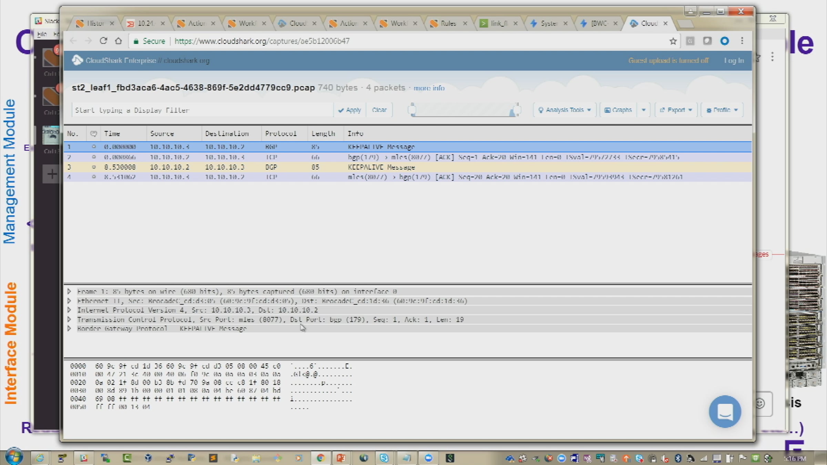
Task: Click the Apply filter button
Action: point(350,110)
